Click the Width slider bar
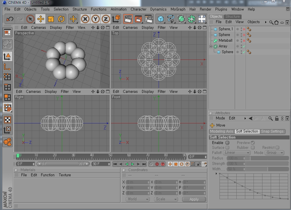Viewport: 291px width, 210px height. 268,169
